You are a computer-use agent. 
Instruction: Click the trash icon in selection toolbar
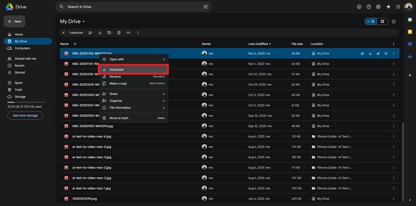(119, 33)
